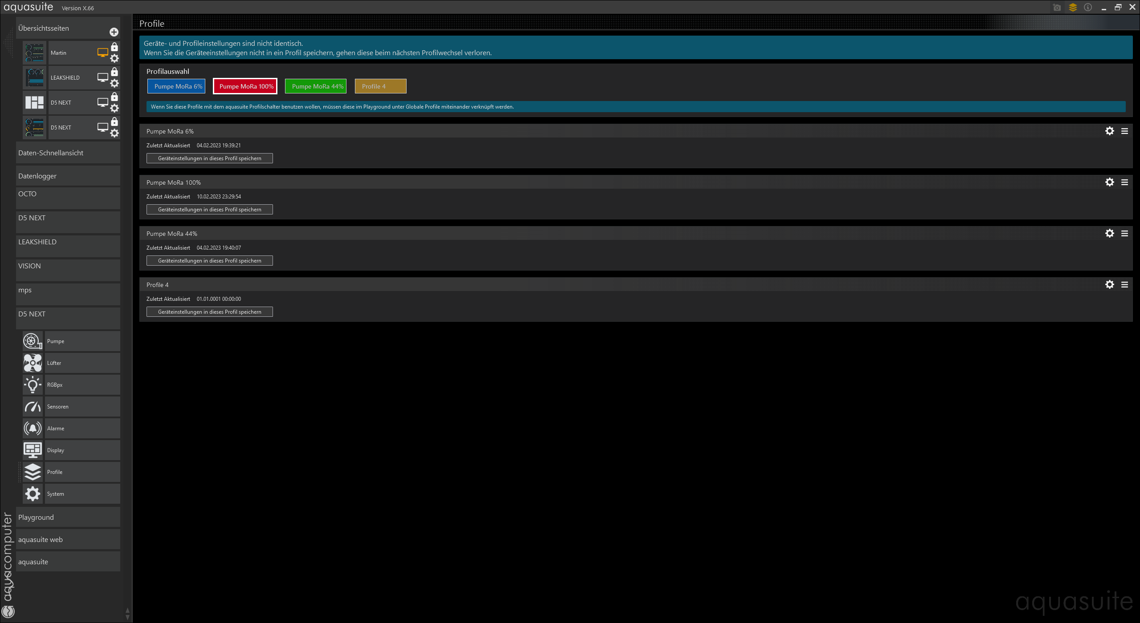Click the screenshot camera icon in title bar
Screen dimensions: 1140x623
pyautogui.click(x=1057, y=8)
